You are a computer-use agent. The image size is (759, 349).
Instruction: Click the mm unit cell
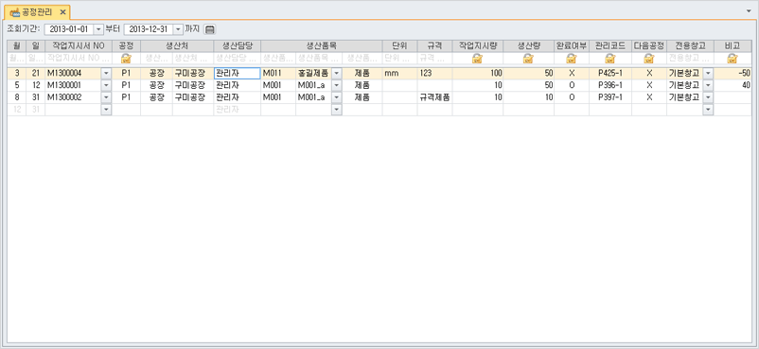pyautogui.click(x=399, y=74)
